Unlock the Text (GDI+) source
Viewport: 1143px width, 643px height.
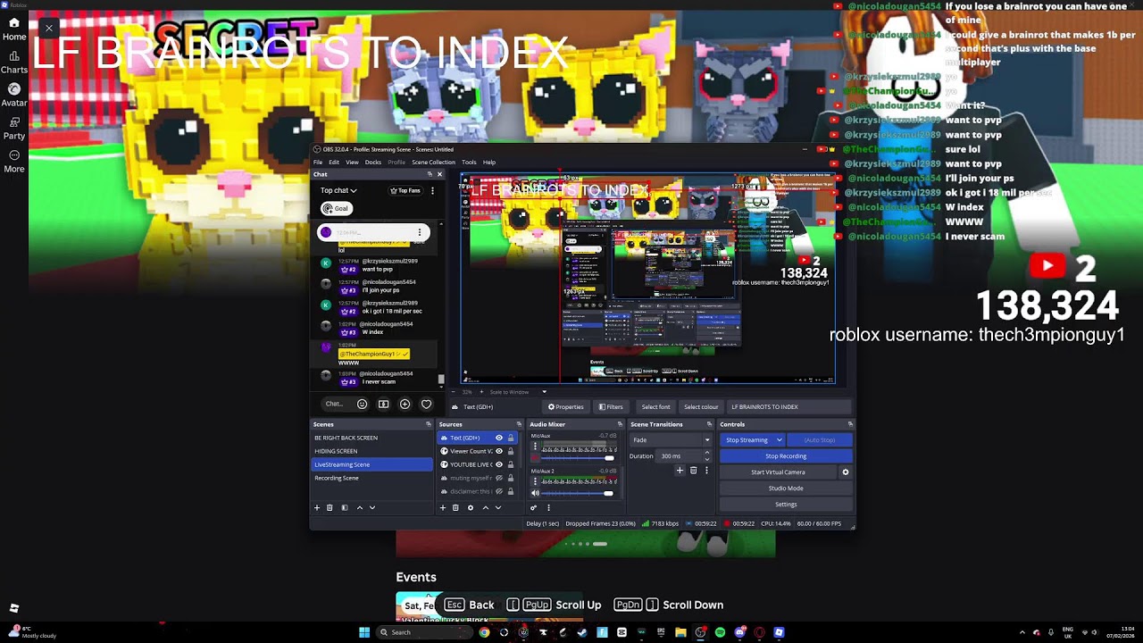(x=511, y=438)
